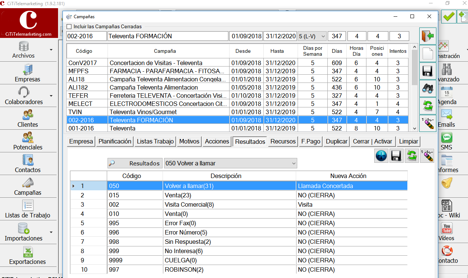Click the blank new document icon

(x=428, y=54)
